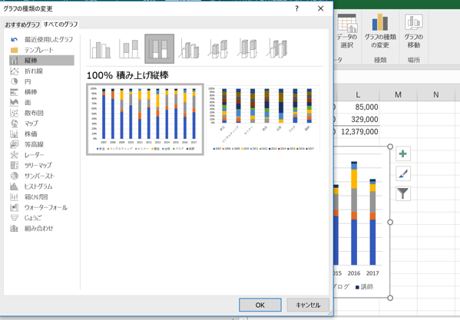Viewport: 460px width, 320px height.
Task: Select column N header in Excel
Action: [436, 94]
